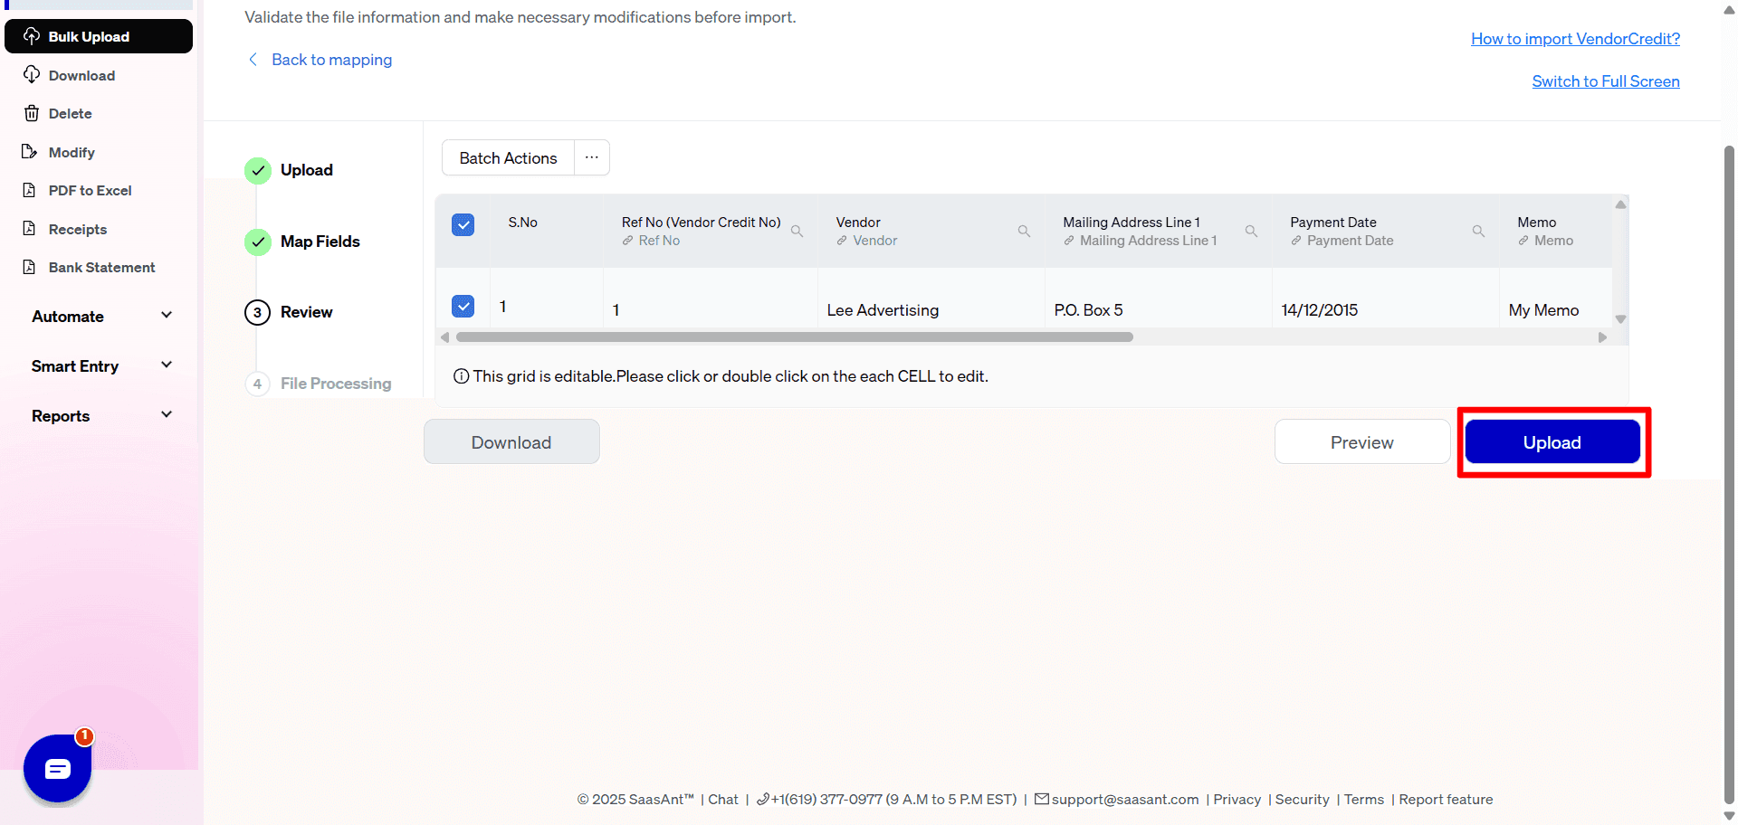Uncheck the select-all checkbox in grid header
Image resolution: width=1738 pixels, height=825 pixels.
tap(463, 224)
